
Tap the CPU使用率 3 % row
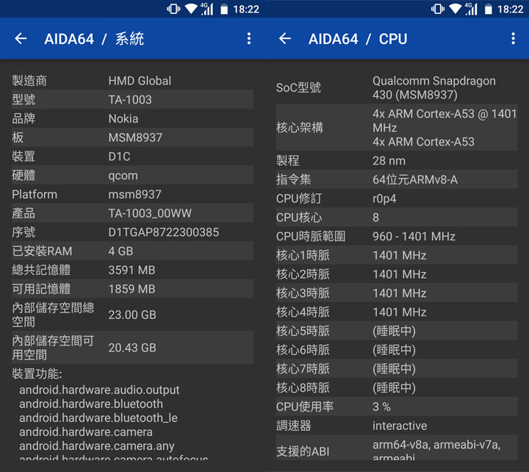coord(396,407)
